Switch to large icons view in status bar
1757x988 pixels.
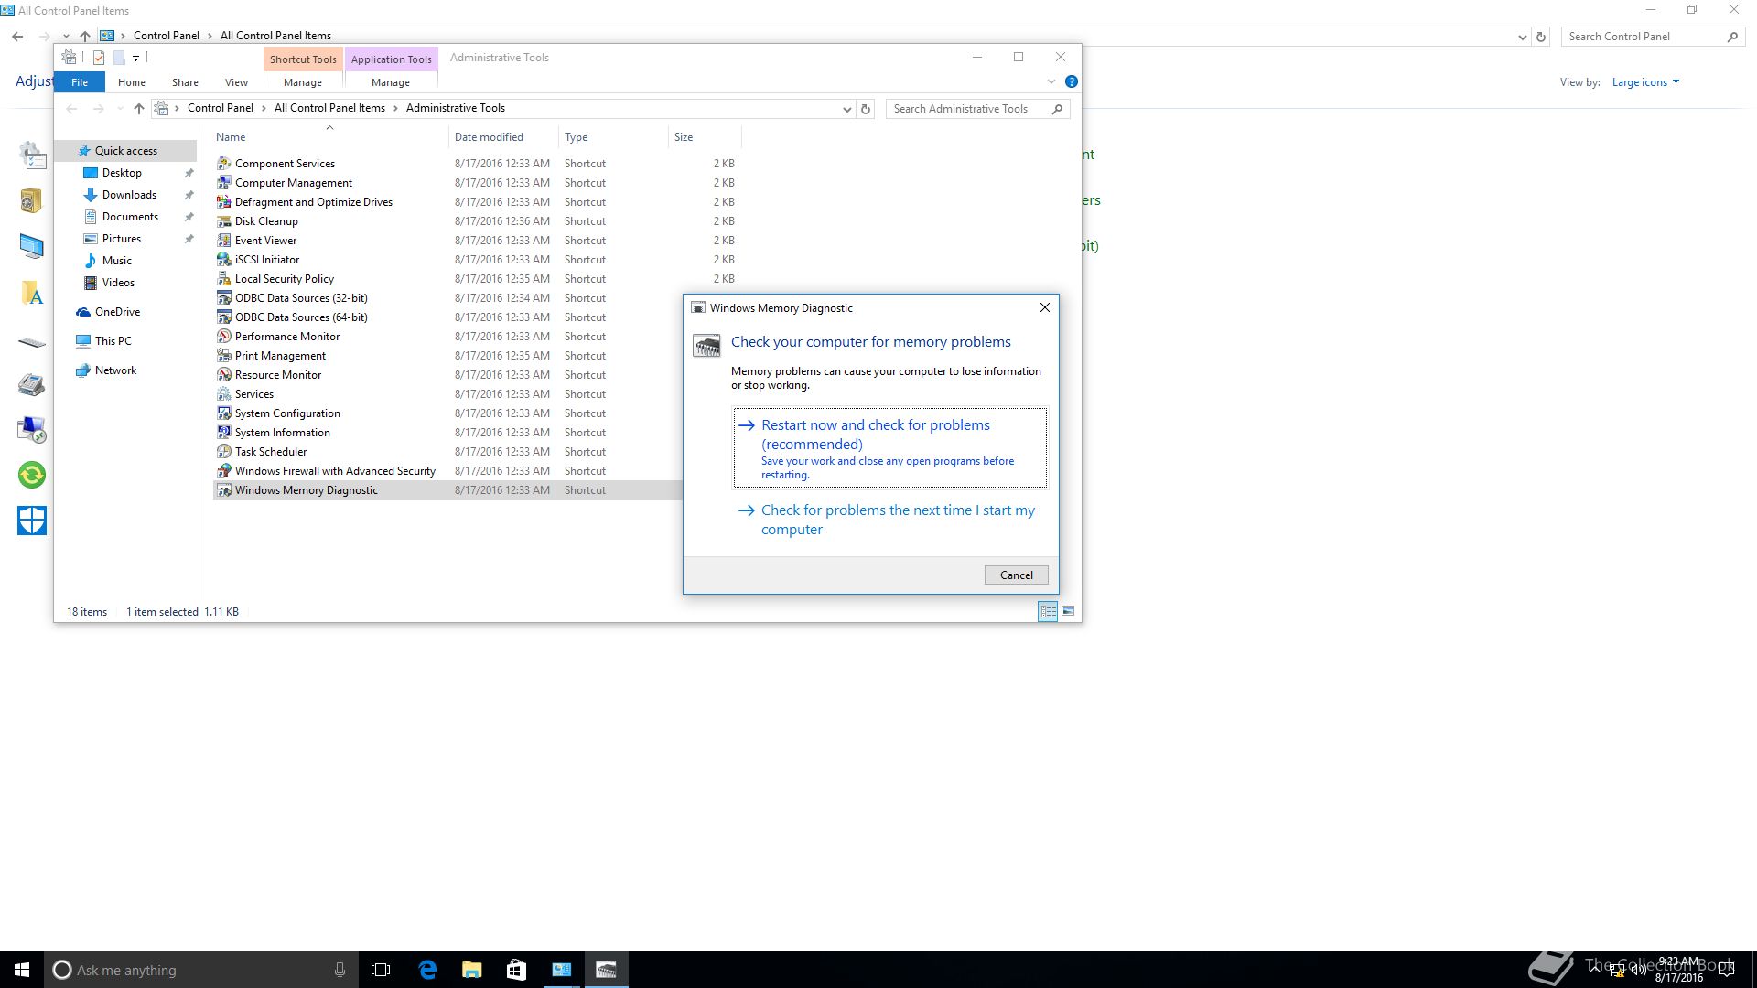tap(1067, 611)
